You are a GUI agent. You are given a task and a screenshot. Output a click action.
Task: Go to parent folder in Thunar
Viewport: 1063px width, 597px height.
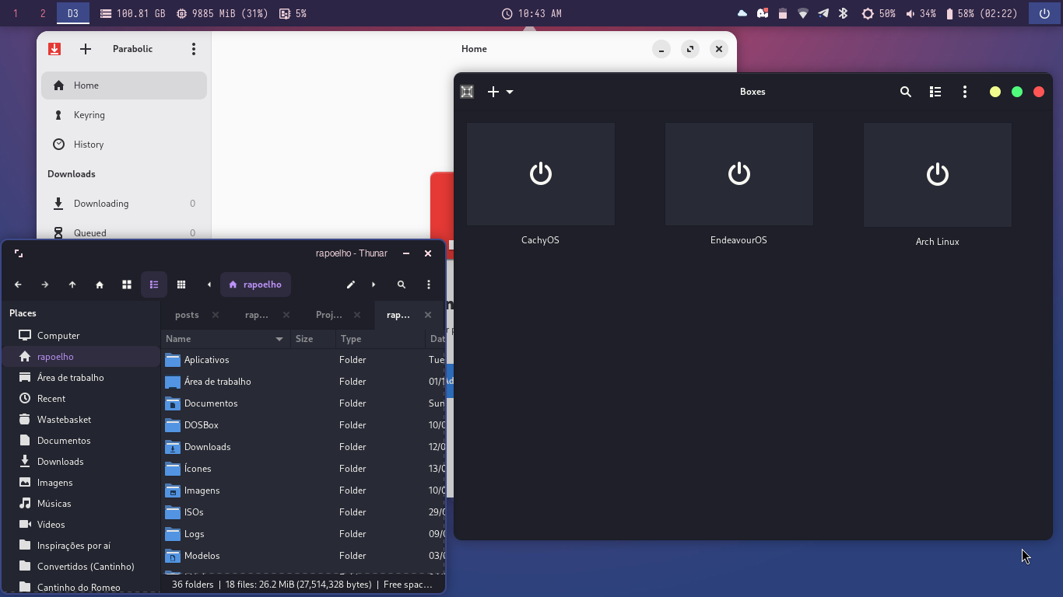(x=72, y=285)
